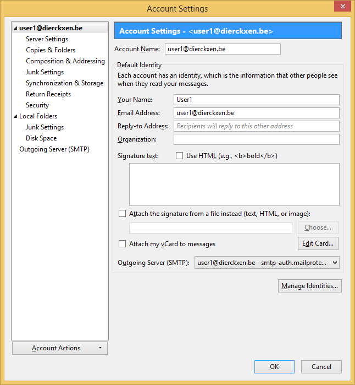Open Security settings page
Screen dimensions: 355x385
coord(37,105)
